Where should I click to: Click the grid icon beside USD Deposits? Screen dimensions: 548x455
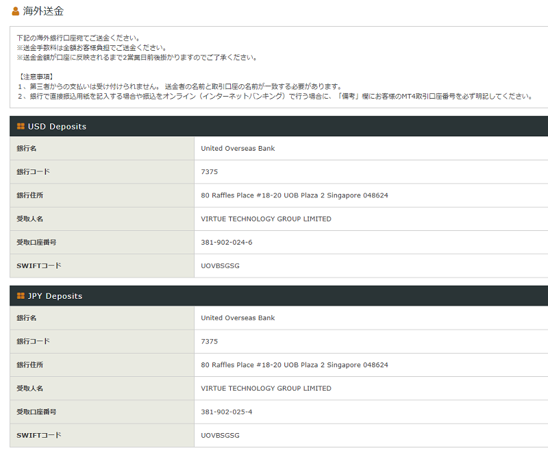21,126
